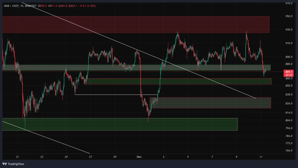Select the gray zone around 826-838
Screen dimensions: 298x168
click(x=210, y=103)
